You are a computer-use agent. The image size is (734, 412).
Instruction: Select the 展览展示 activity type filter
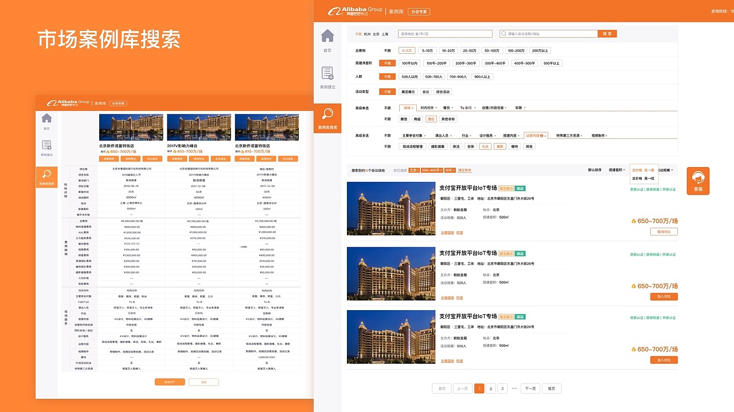[x=407, y=92]
